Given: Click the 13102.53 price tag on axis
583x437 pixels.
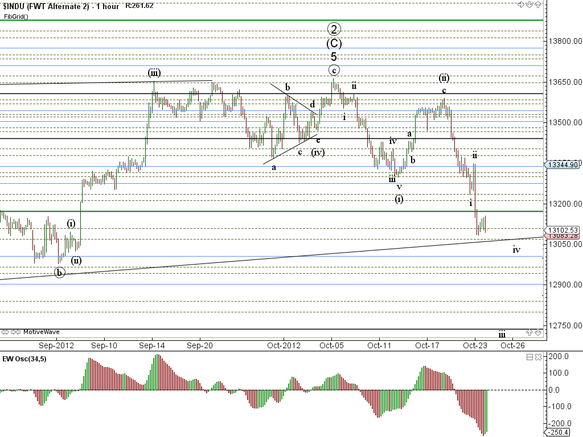Looking at the screenshot, I should coord(563,230).
